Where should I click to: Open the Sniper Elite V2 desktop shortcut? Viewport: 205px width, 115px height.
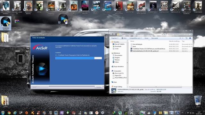pyautogui.click(x=175, y=7)
